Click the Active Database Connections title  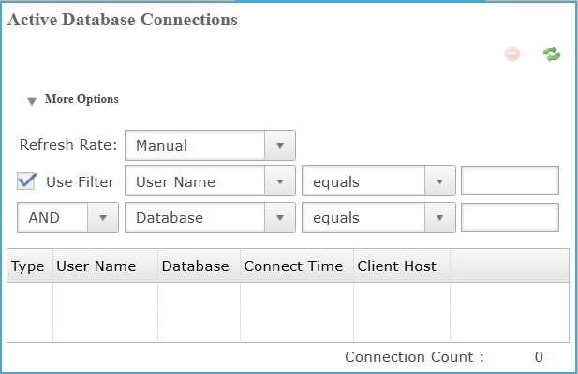(122, 20)
